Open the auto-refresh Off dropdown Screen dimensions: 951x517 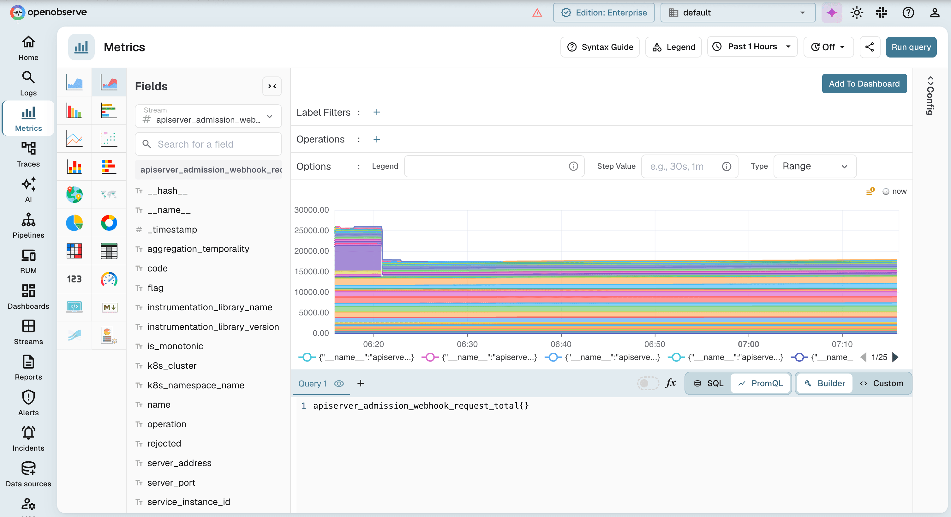pos(828,47)
